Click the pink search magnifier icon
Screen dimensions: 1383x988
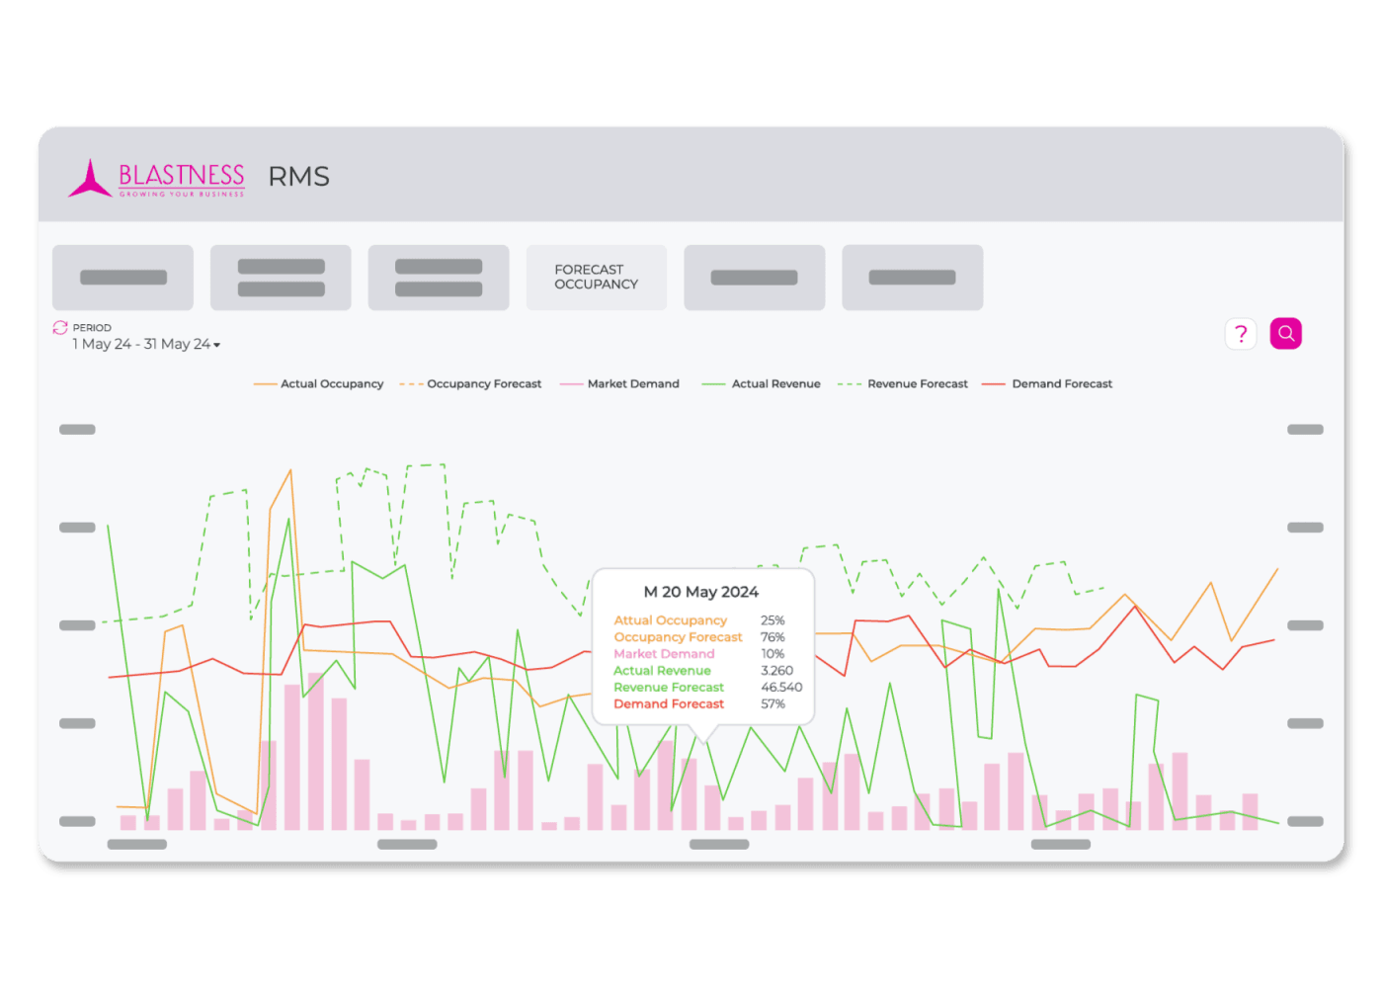[x=1285, y=334]
